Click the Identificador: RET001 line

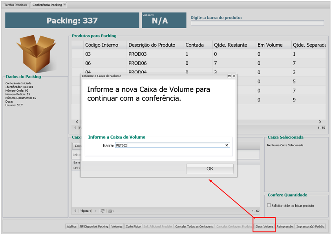19,87
